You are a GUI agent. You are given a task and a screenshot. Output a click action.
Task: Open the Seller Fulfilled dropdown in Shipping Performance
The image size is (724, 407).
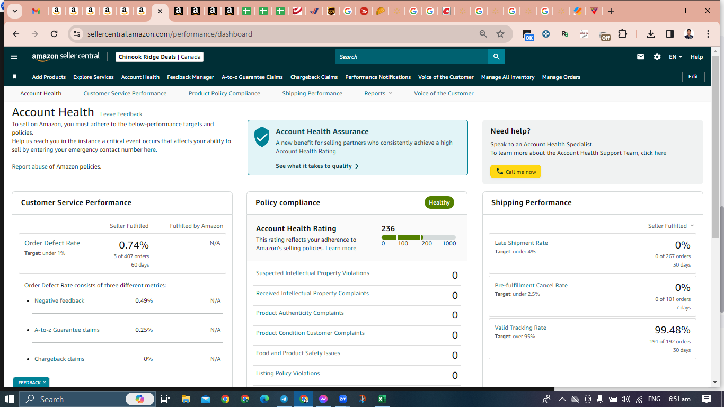click(671, 226)
